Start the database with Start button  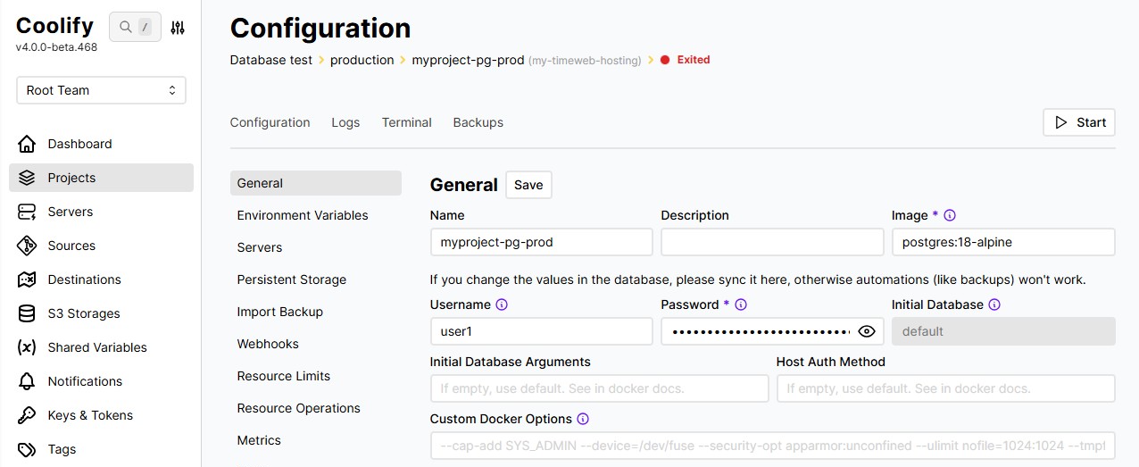[x=1079, y=122]
